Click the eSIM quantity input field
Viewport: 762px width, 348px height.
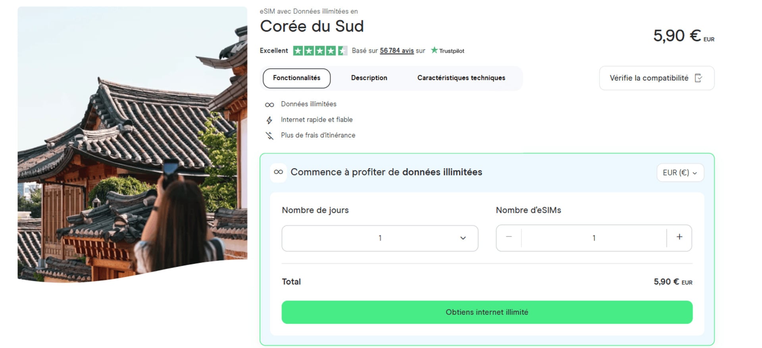coord(594,238)
